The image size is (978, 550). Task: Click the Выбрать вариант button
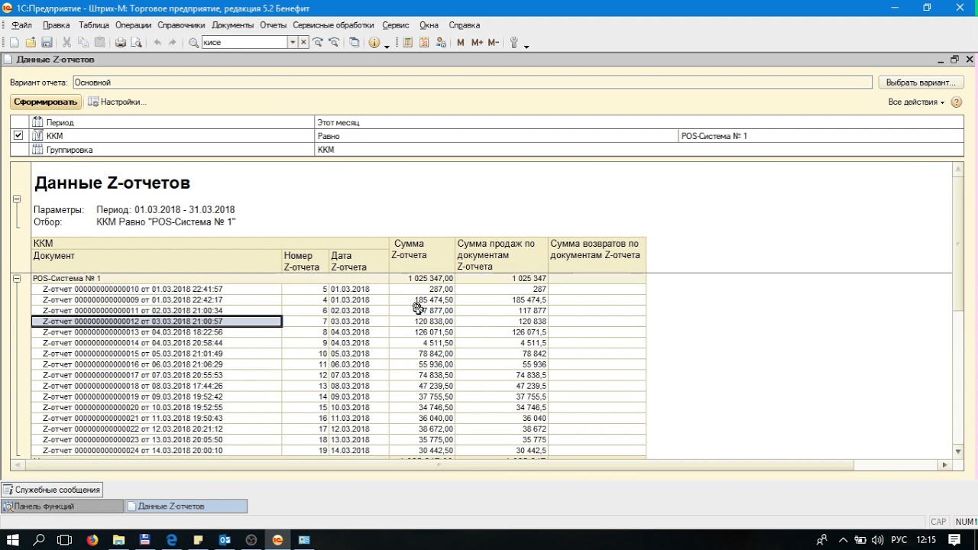(921, 82)
